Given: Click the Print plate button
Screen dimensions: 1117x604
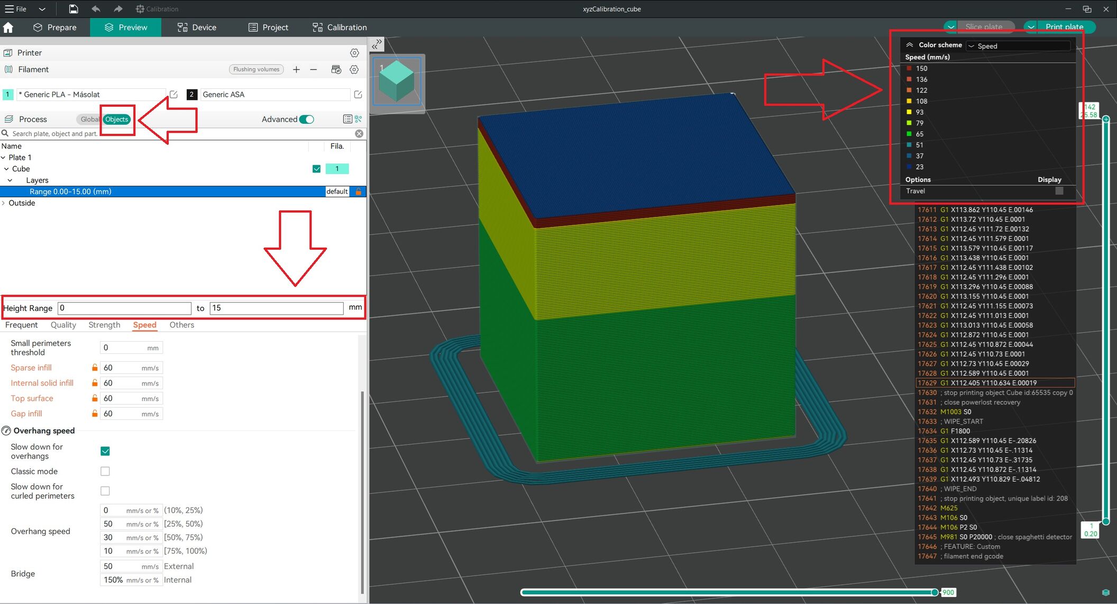Looking at the screenshot, I should pyautogui.click(x=1064, y=27).
